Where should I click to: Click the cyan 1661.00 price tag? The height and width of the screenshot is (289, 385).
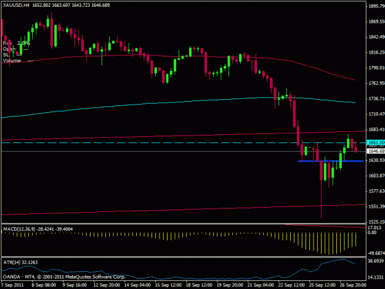coord(376,142)
